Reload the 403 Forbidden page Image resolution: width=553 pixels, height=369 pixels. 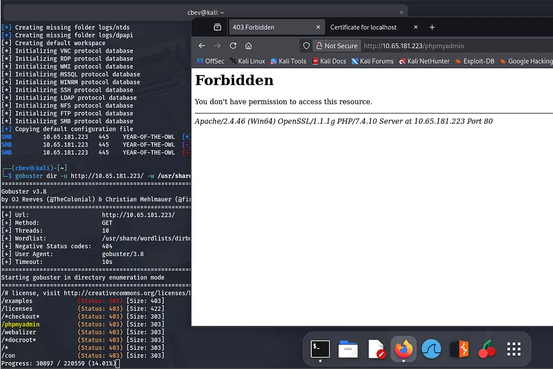pos(233,46)
